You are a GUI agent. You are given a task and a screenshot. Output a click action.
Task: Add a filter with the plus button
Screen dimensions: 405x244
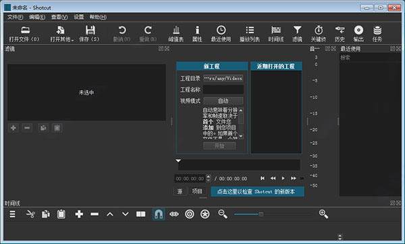pyautogui.click(x=13, y=127)
